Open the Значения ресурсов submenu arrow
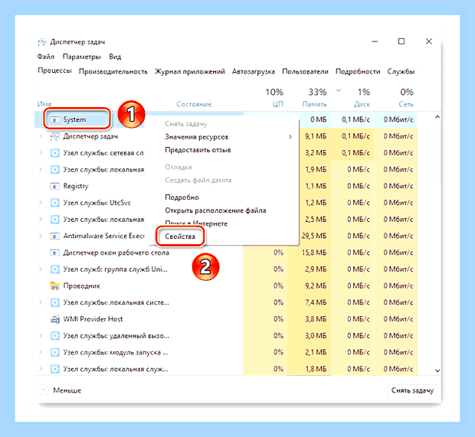This screenshot has height=437, width=475. click(x=290, y=137)
